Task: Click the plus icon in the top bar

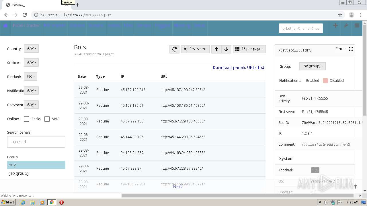Action: 335,25
